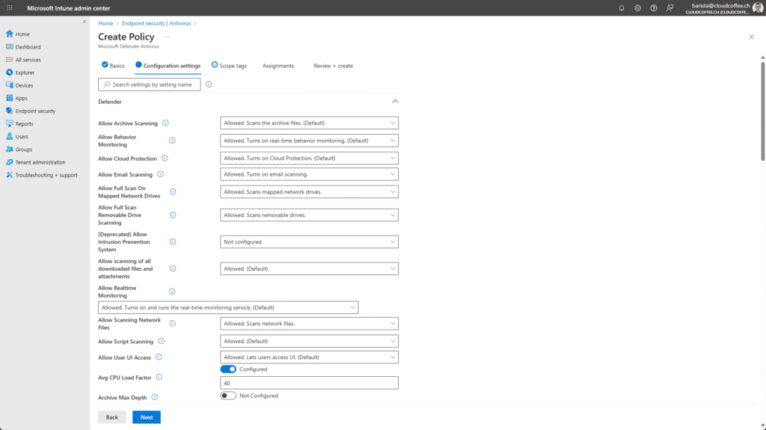Screen dimensions: 766x430
Task: Open Allow Email Scanning dropdown
Action: coord(309,174)
